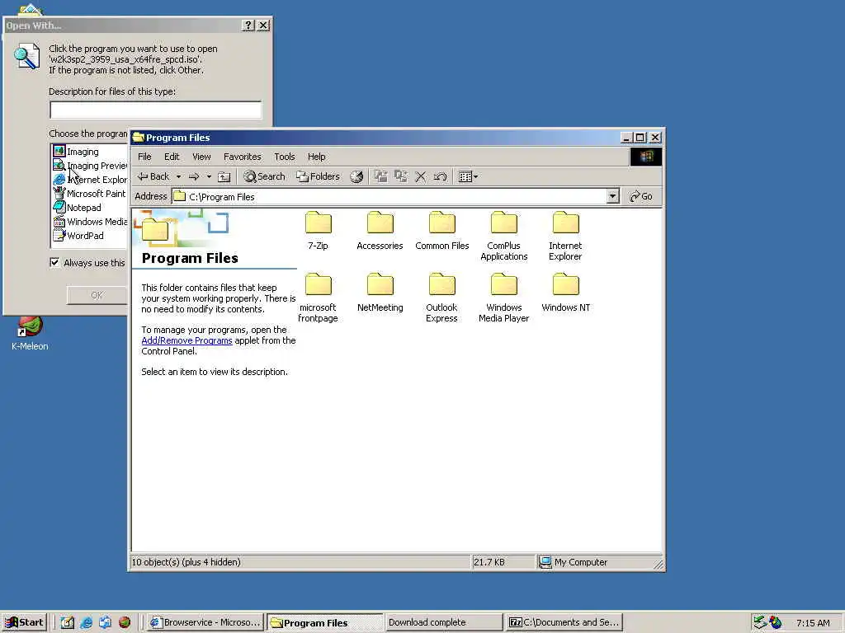The height and width of the screenshot is (633, 845).
Task: Open the Favorites menu
Action: pyautogui.click(x=243, y=157)
